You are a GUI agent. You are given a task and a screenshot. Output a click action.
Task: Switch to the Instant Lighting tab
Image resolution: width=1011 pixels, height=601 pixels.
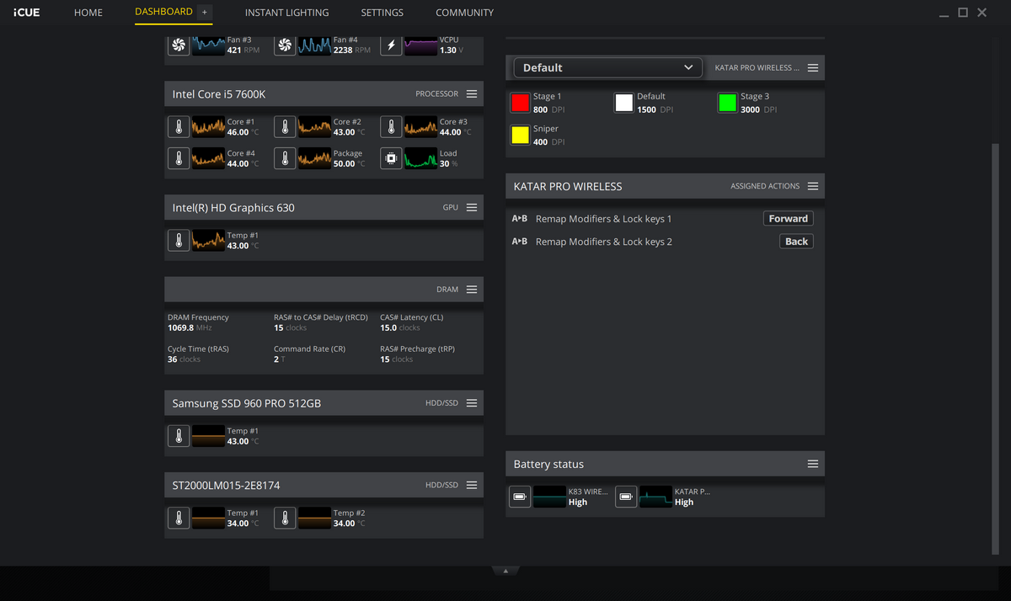click(286, 13)
